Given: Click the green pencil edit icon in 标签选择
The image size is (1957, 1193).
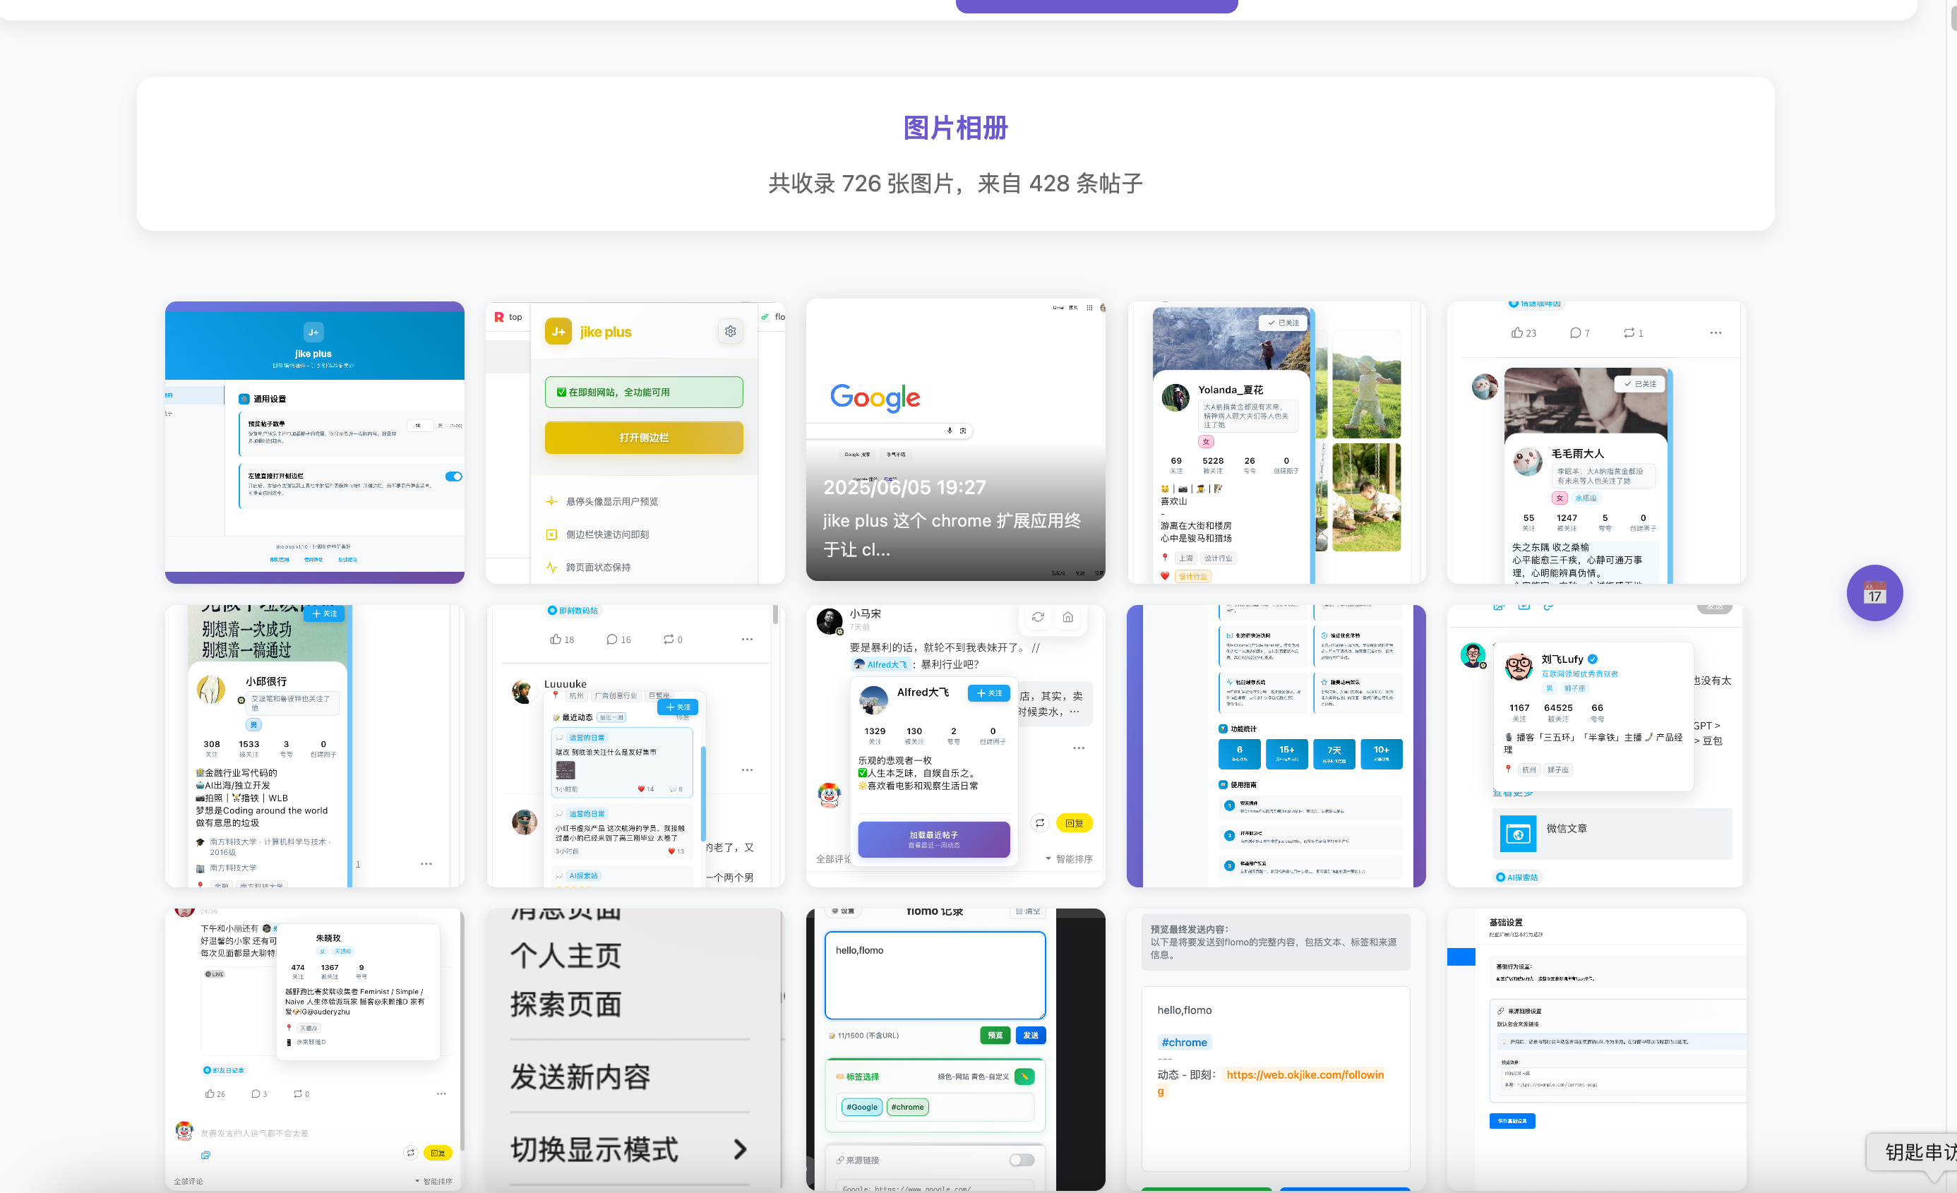Looking at the screenshot, I should (x=1024, y=1077).
